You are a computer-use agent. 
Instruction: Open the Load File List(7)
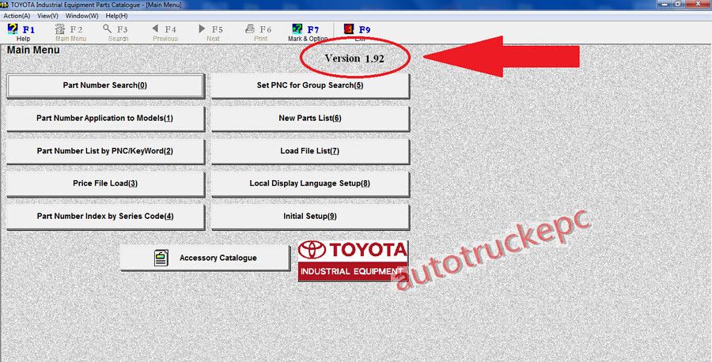(309, 151)
